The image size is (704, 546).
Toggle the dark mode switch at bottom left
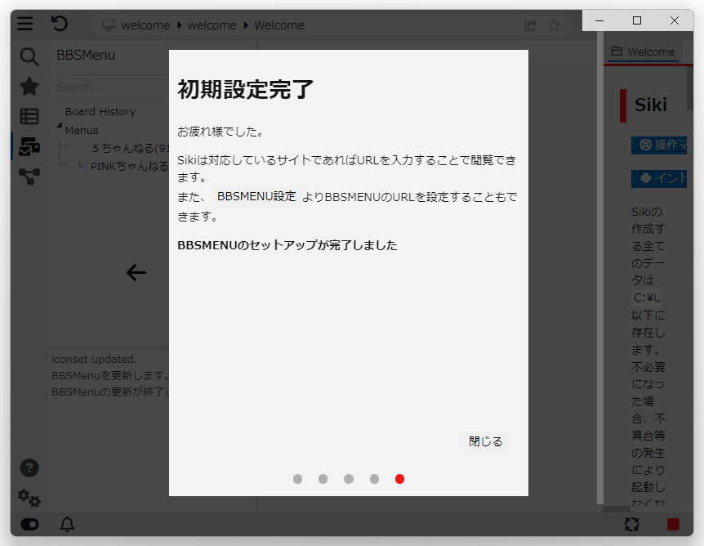click(29, 525)
